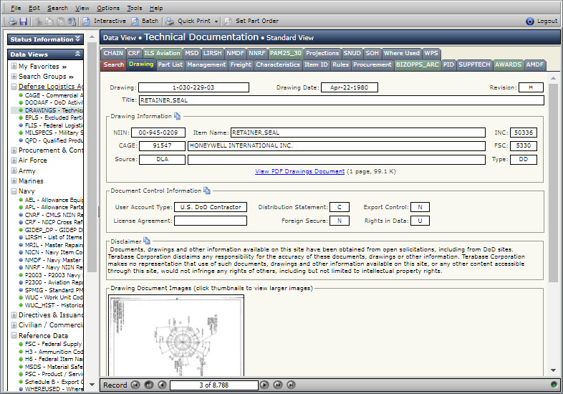Click the Cut scissors icon
This screenshot has width=563, height=394.
point(39,21)
